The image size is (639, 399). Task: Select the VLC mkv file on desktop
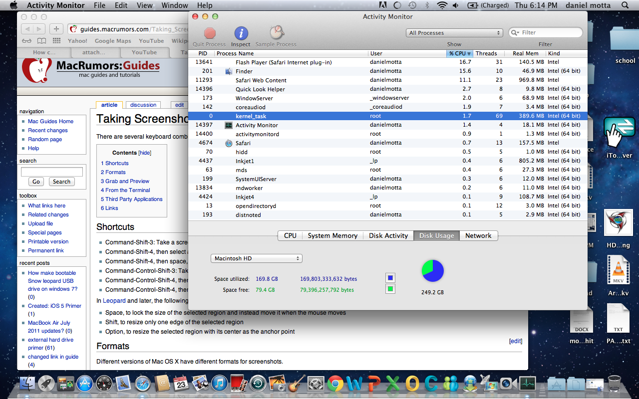point(618,275)
